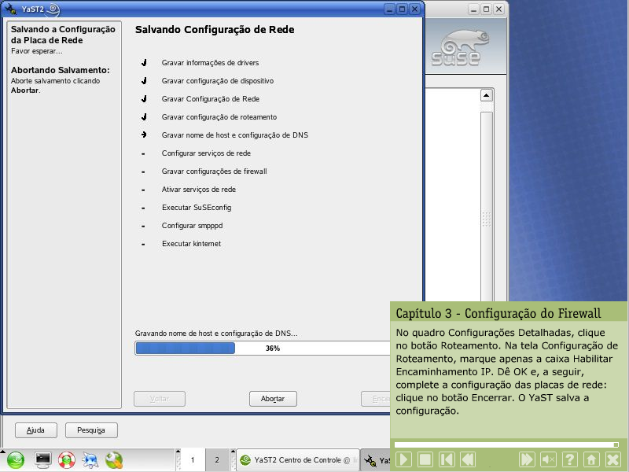
Task: Switch to virtual desktop 2
Action: click(x=216, y=460)
